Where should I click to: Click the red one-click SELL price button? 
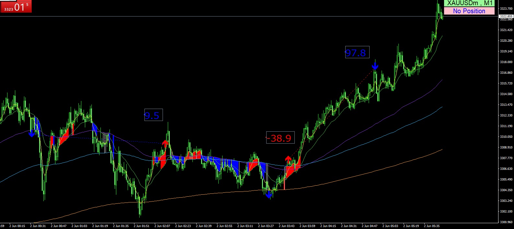(16, 7)
